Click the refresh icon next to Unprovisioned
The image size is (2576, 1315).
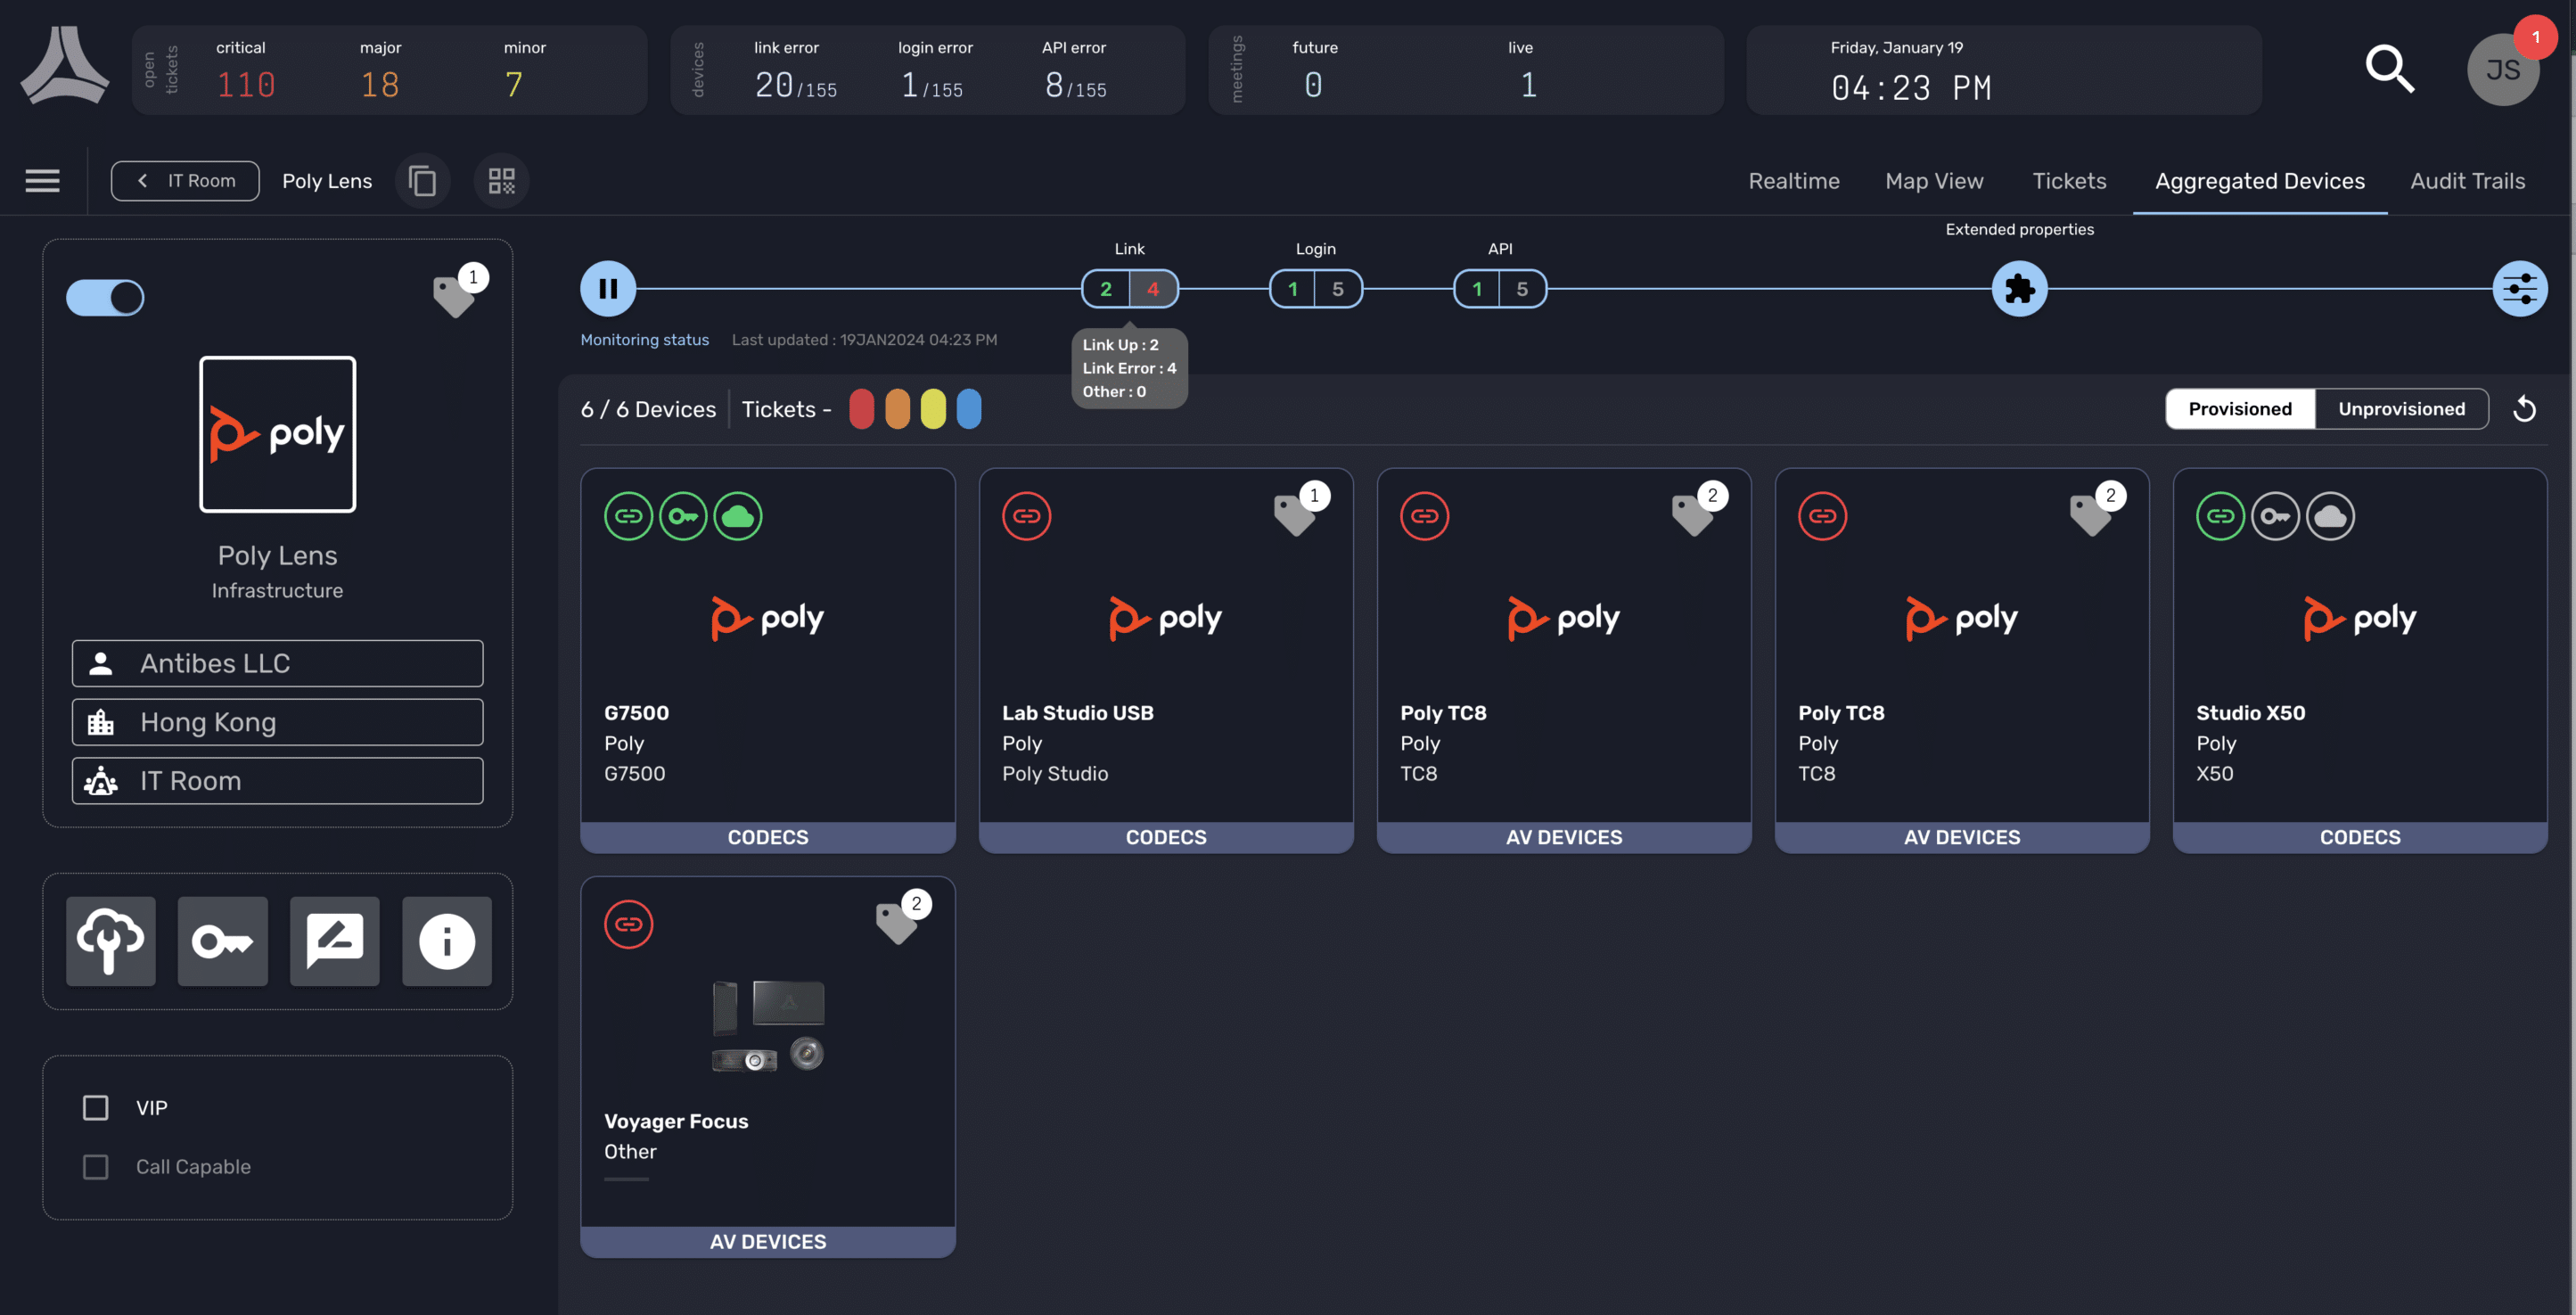tap(2525, 408)
